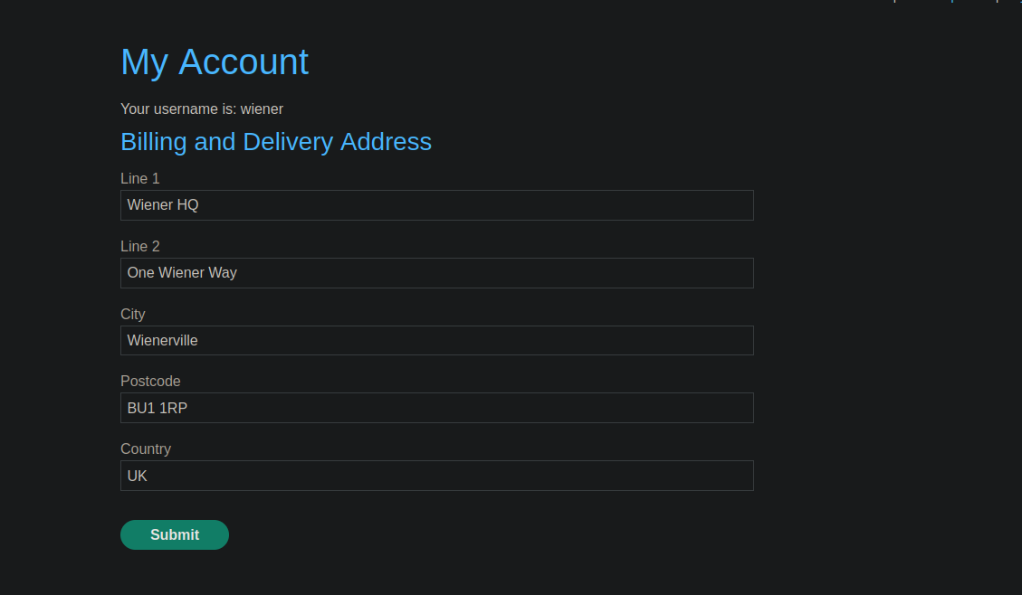Image resolution: width=1022 pixels, height=595 pixels.
Task: Select the City input field
Action: 436,341
